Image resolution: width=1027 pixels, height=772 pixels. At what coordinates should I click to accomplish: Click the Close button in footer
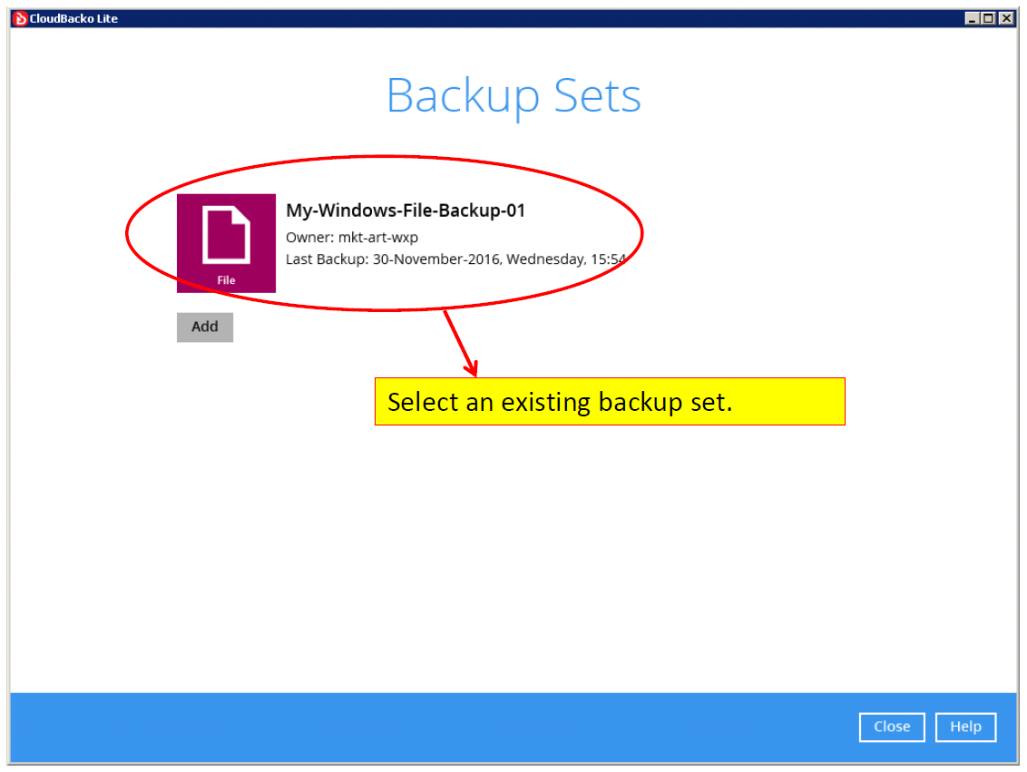pyautogui.click(x=892, y=727)
